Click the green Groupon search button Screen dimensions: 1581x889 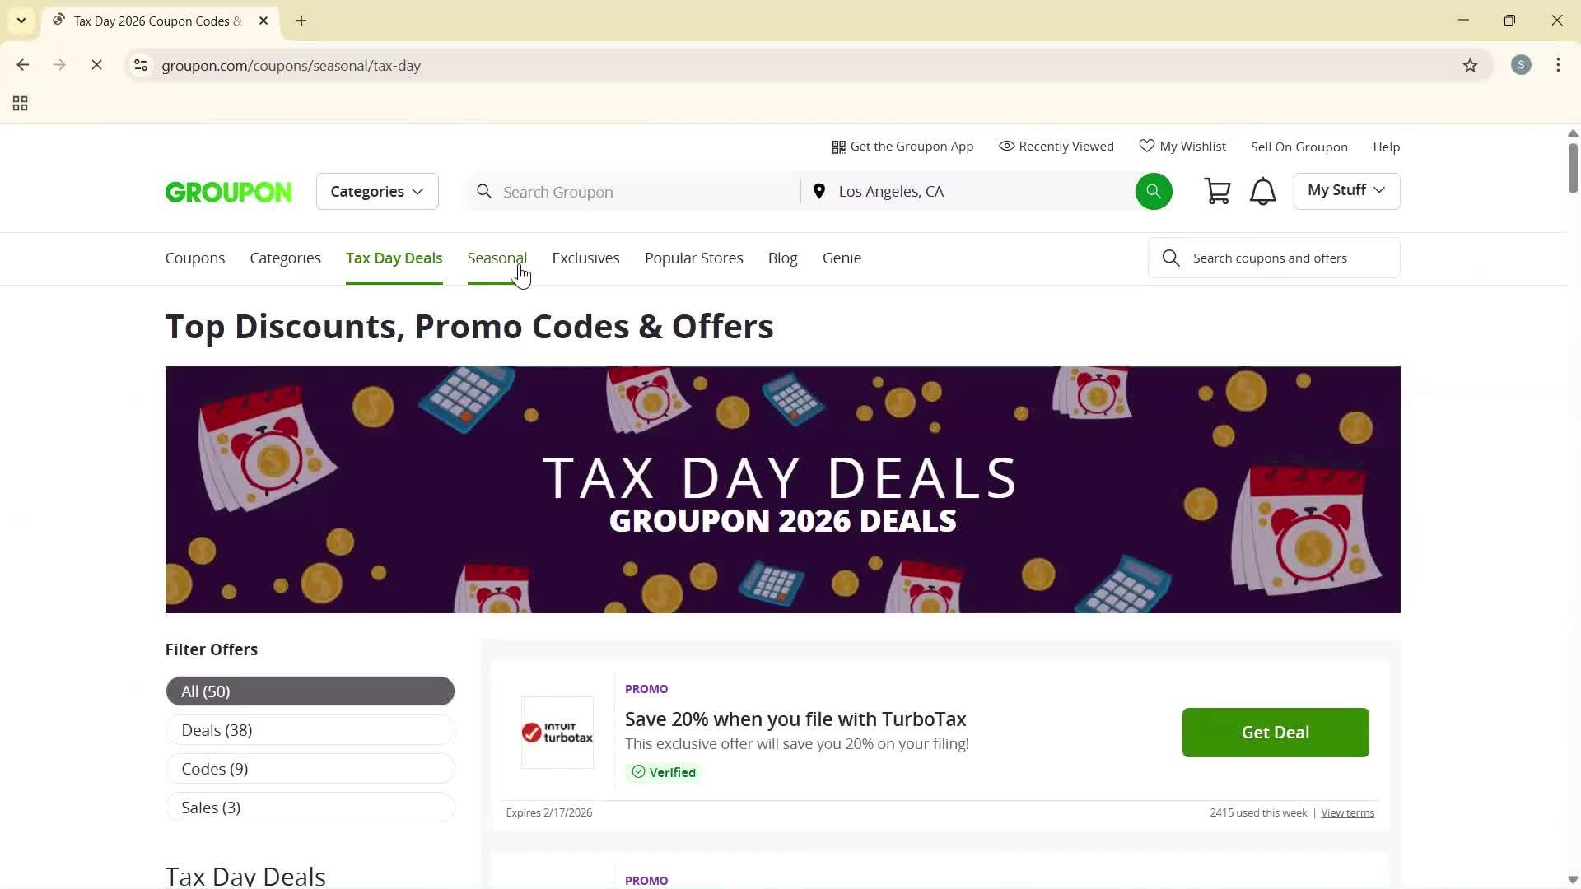[x=1153, y=192]
